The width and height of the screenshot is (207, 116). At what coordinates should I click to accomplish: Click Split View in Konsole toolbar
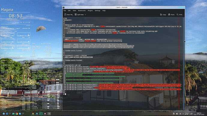tap(79, 15)
